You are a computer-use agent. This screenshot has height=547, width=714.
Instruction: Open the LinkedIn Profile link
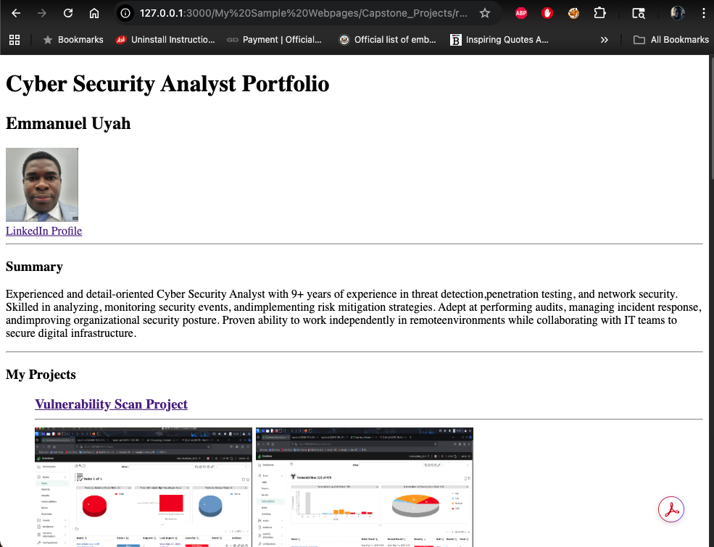click(x=43, y=231)
